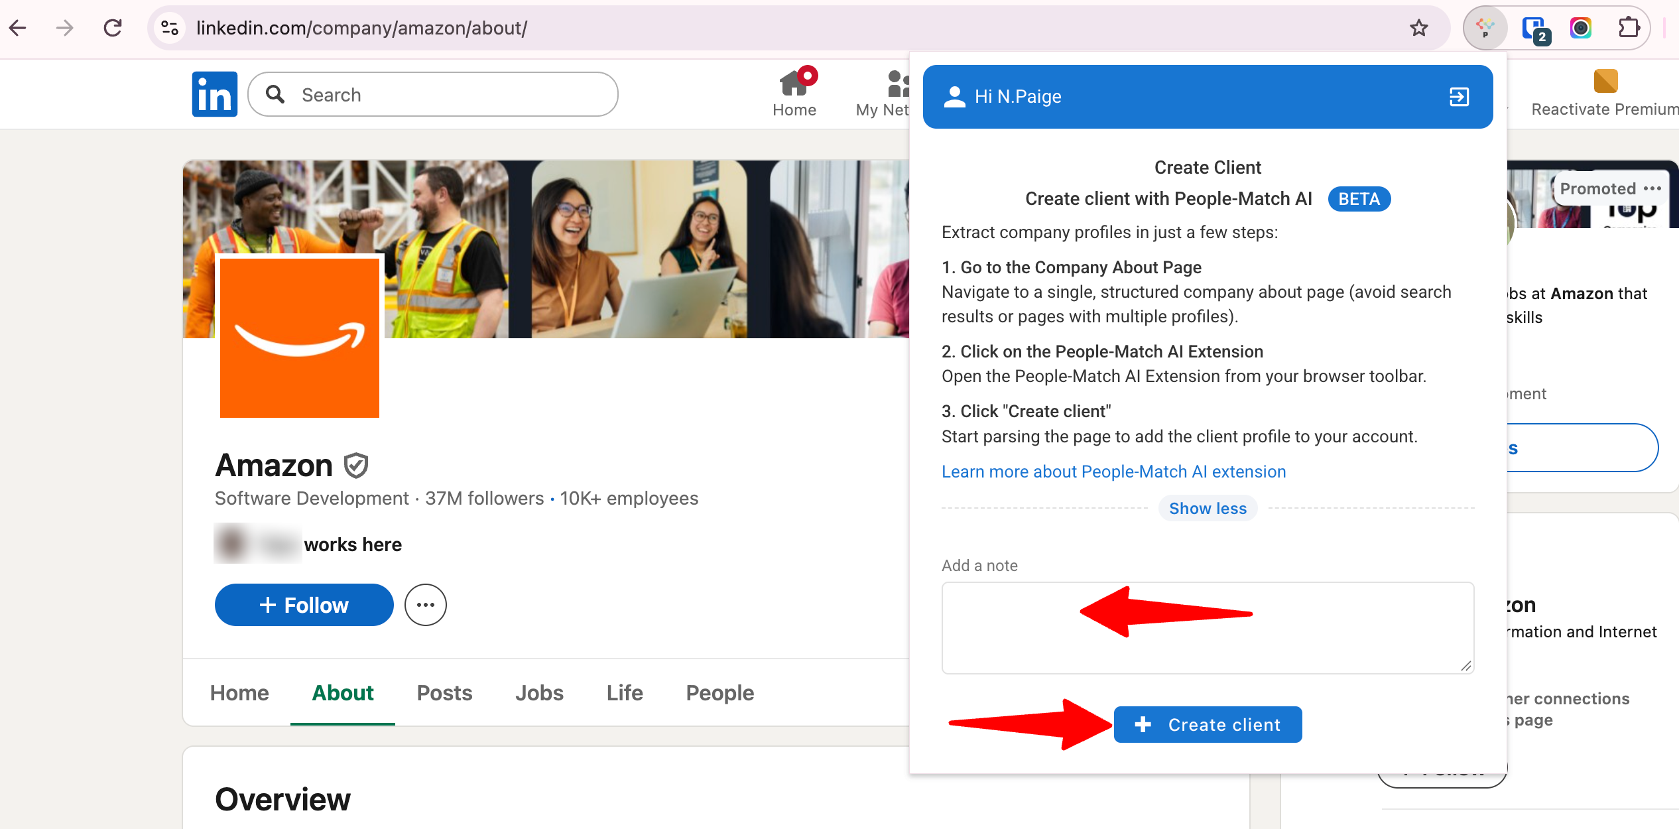Click the browser address bar URL

pos(361,28)
